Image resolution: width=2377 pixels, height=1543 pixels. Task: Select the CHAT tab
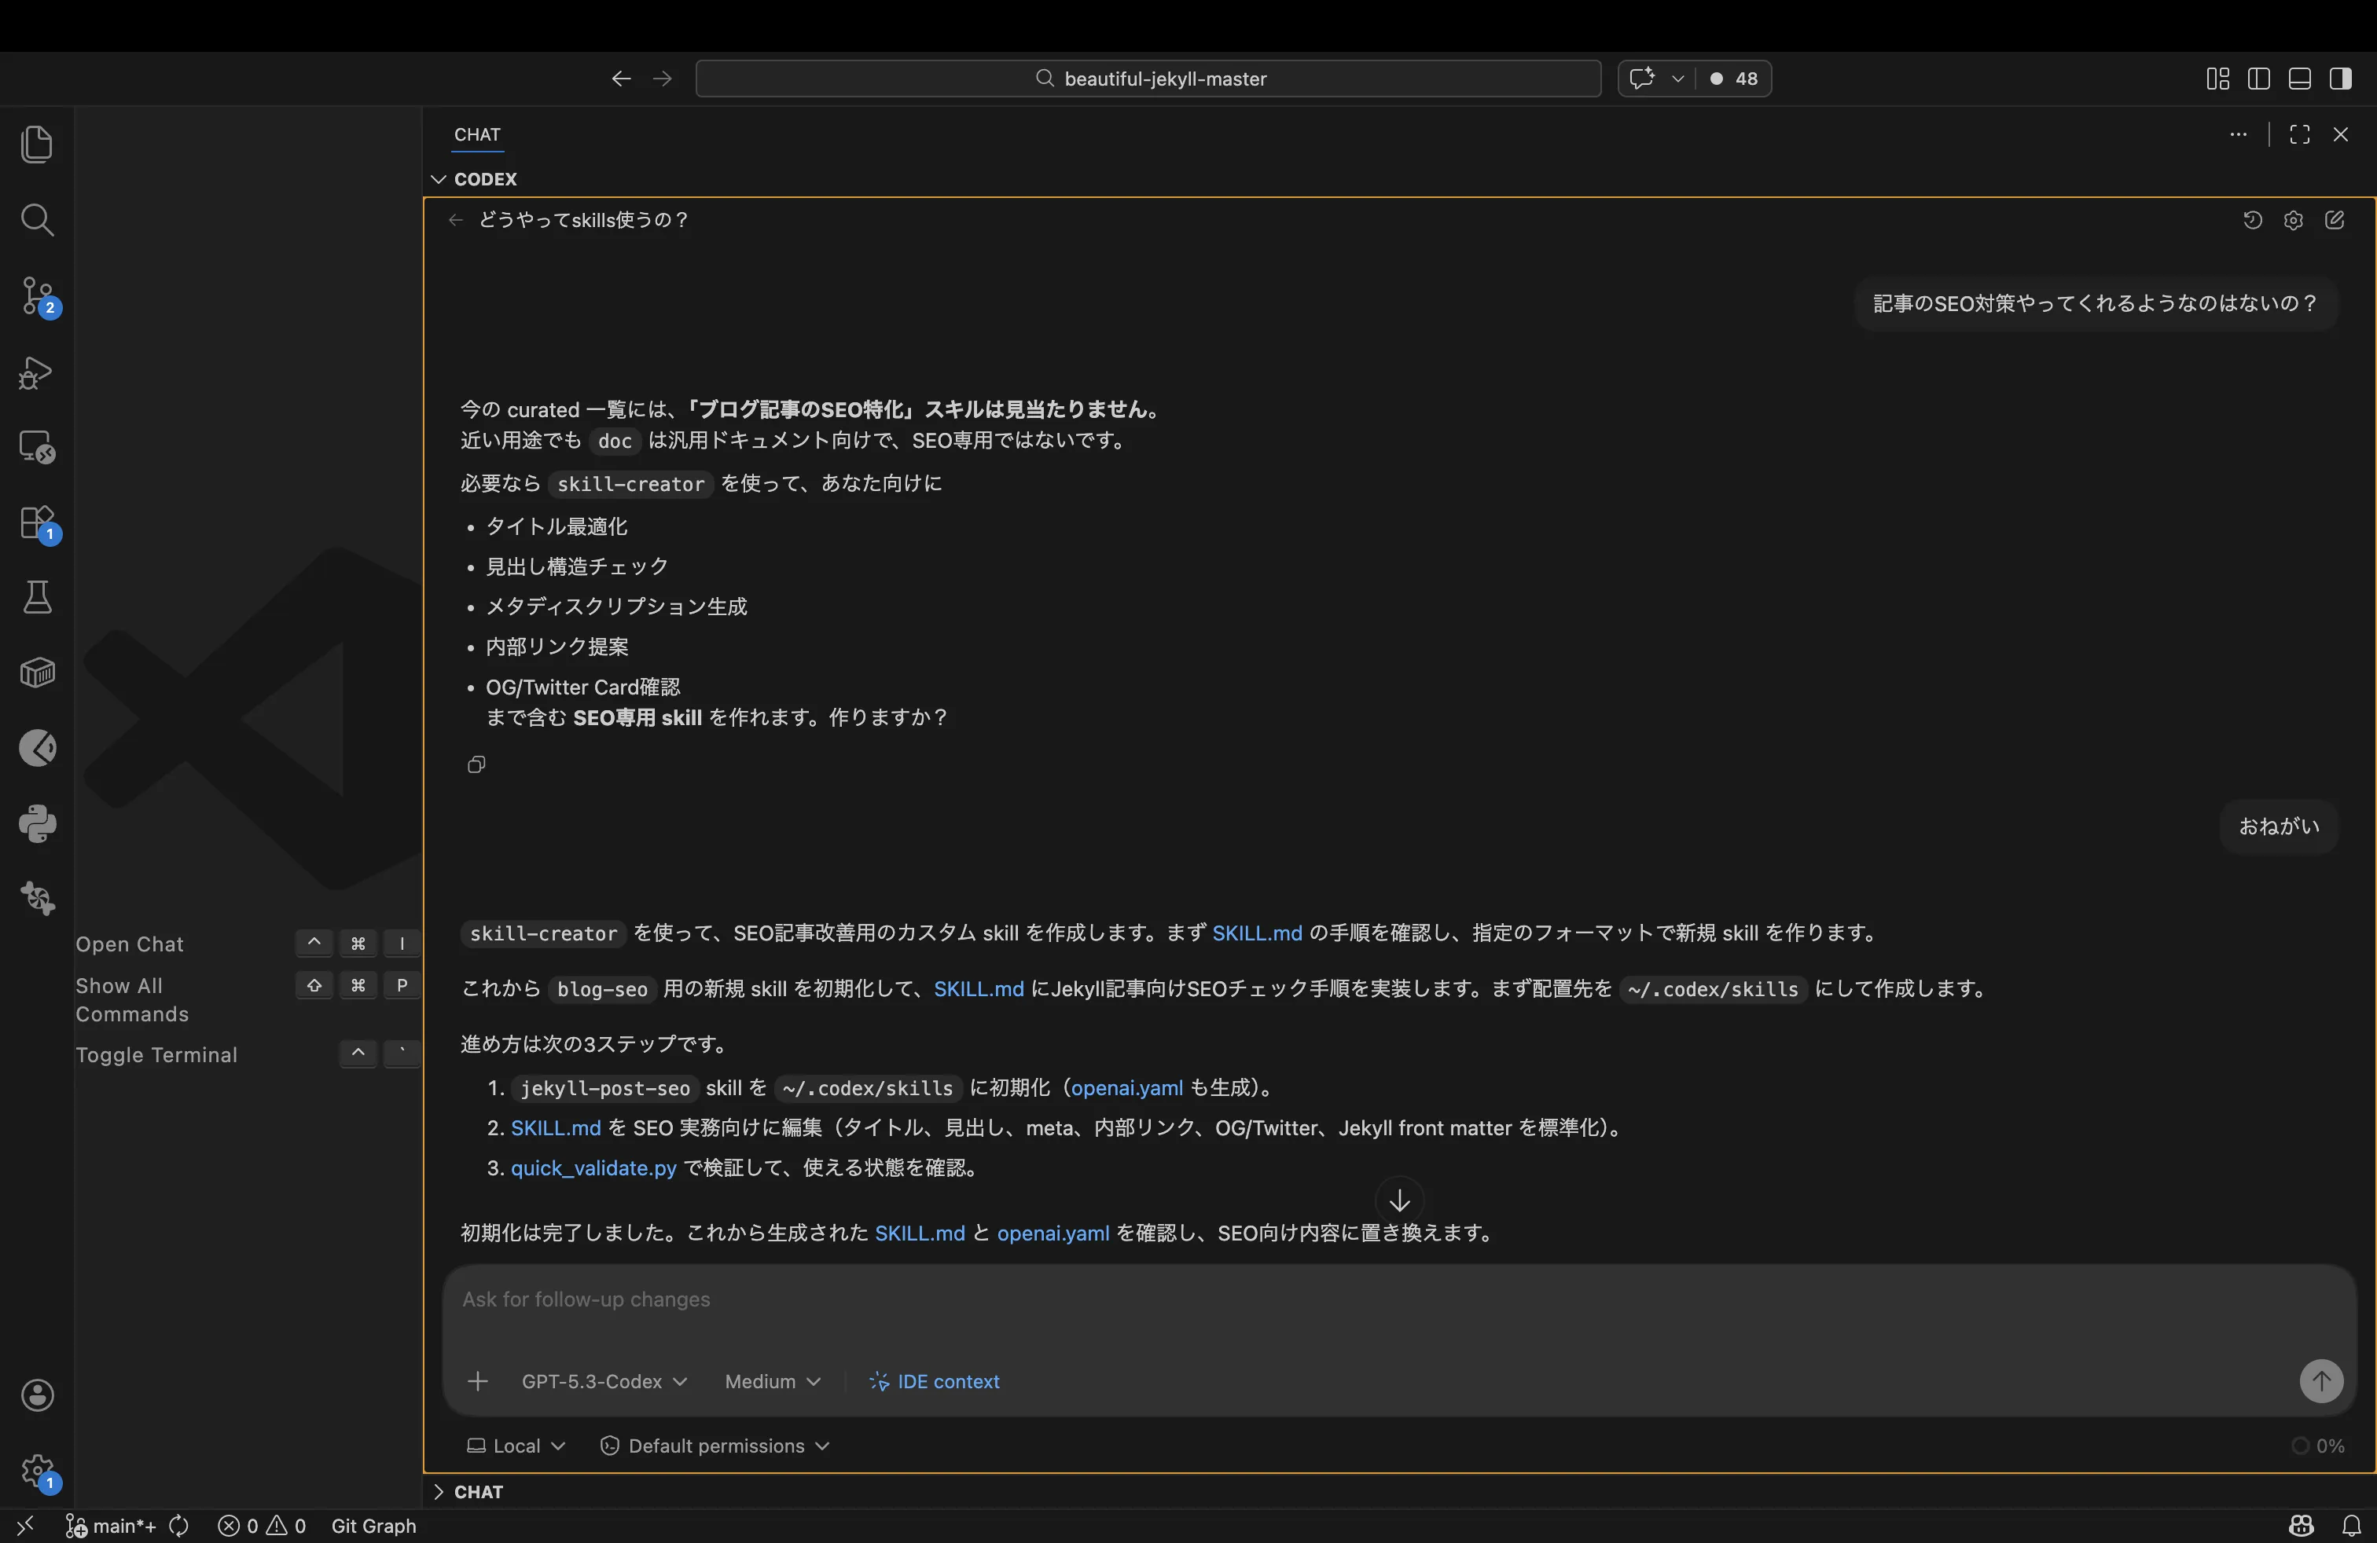pos(476,136)
